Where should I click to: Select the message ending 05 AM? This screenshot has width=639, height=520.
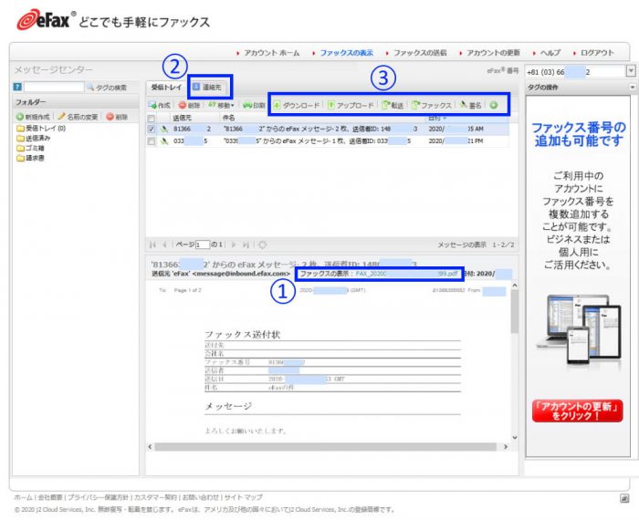pos(327,129)
